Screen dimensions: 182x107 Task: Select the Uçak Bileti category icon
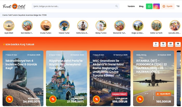coord(9,26)
